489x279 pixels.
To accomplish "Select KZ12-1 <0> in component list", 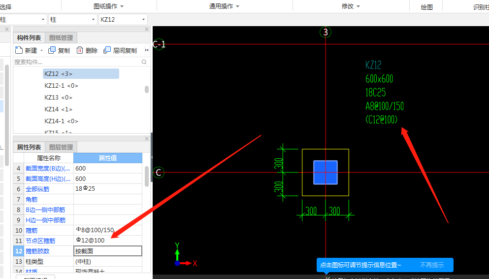I will 61,85.
